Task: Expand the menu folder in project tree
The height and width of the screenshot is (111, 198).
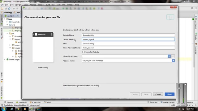Action: tap(10, 45)
